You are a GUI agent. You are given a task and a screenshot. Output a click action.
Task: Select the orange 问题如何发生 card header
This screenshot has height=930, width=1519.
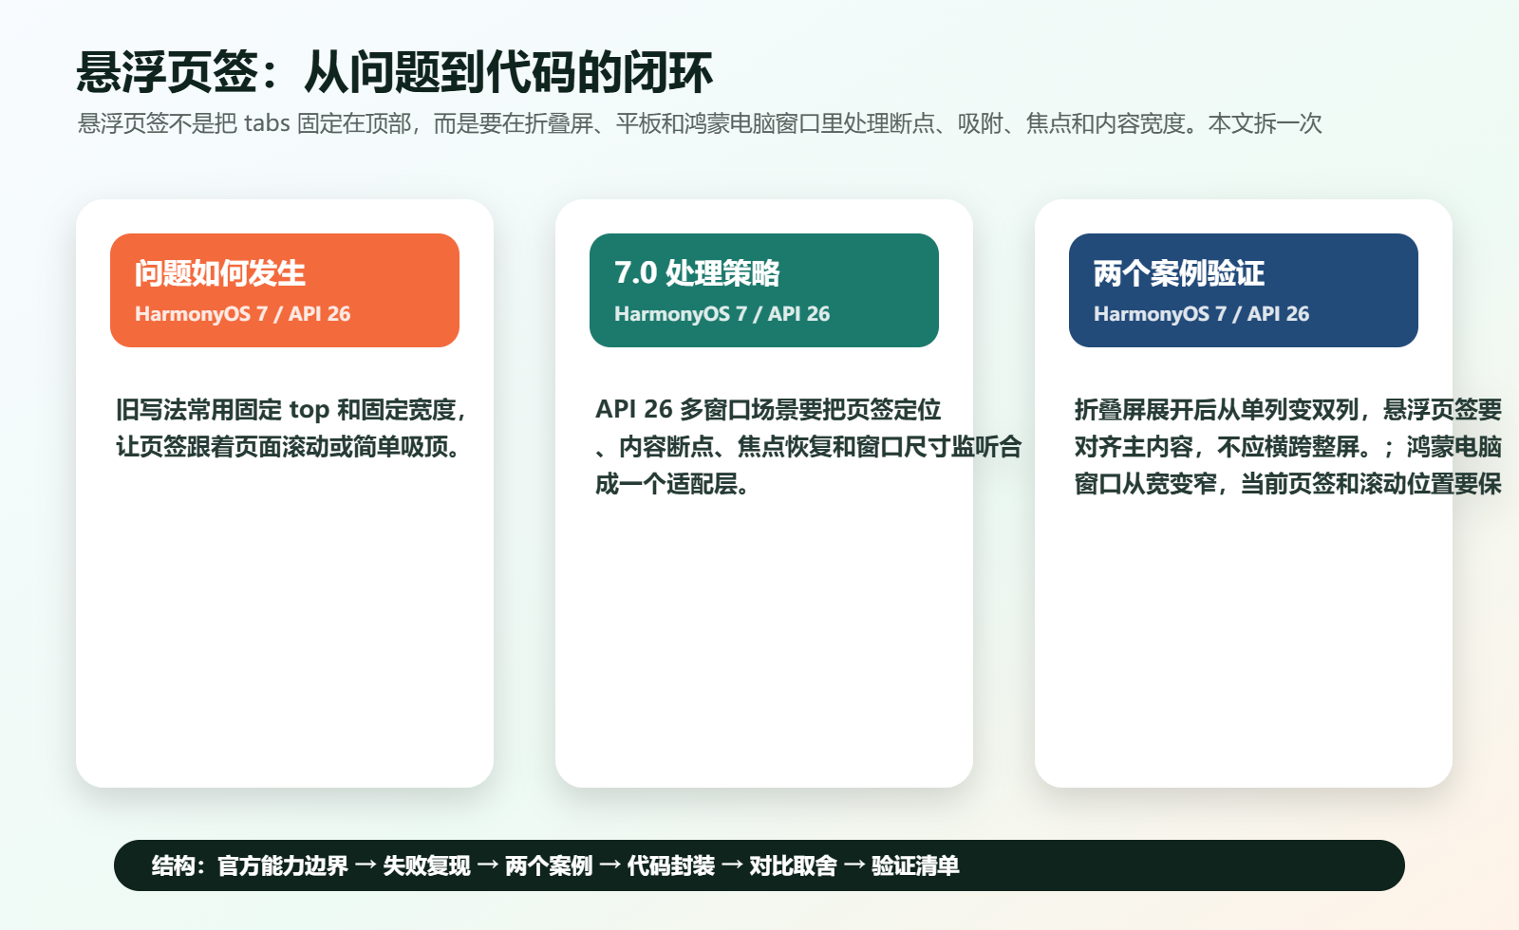[x=285, y=290]
